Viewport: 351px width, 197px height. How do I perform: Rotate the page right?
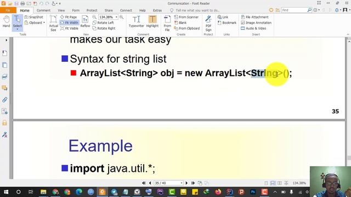tap(104, 28)
